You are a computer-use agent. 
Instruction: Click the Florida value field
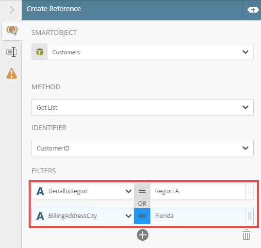point(198,216)
